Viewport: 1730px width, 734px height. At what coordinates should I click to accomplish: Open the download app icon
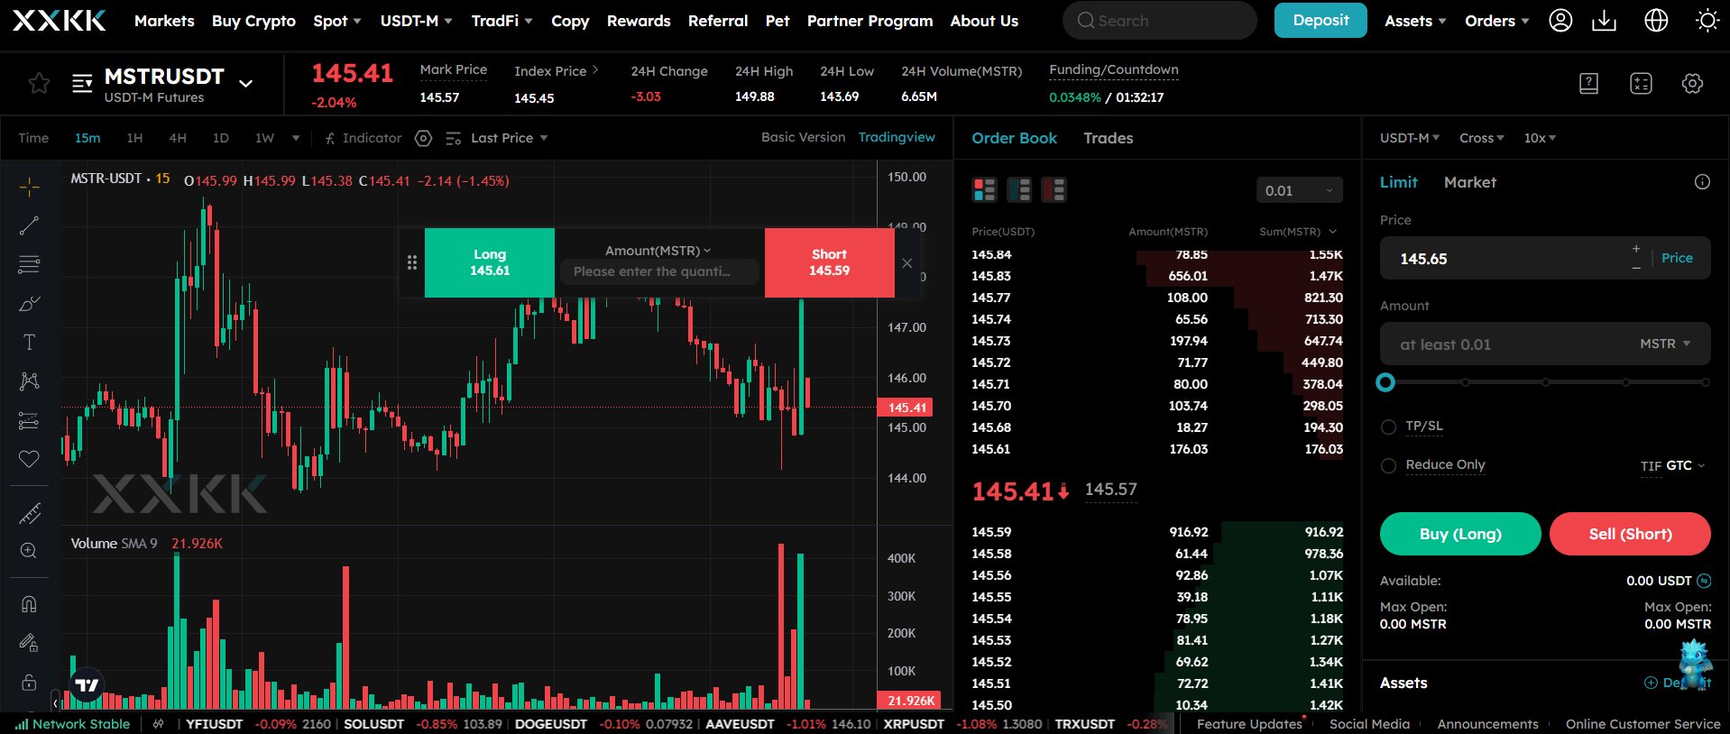1604,21
